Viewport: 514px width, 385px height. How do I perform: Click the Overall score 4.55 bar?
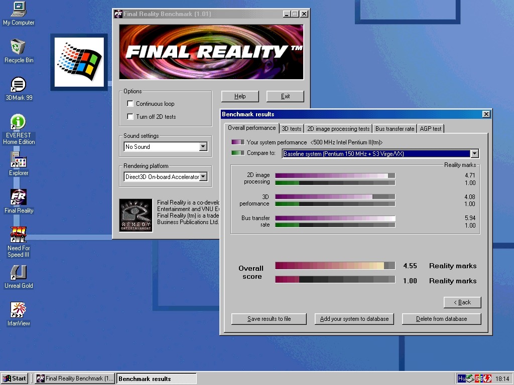click(335, 266)
